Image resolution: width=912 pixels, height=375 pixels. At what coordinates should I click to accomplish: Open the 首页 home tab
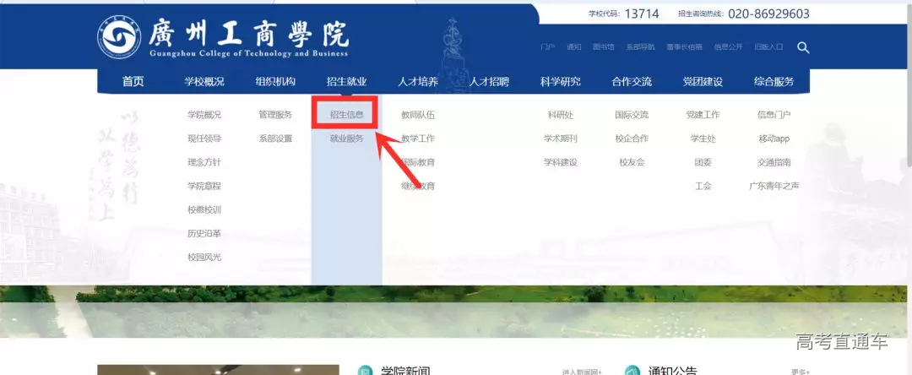133,82
